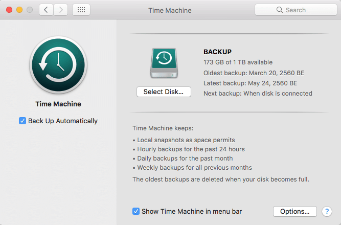Click 'Weekly backups for all previous months'

[x=192, y=168]
